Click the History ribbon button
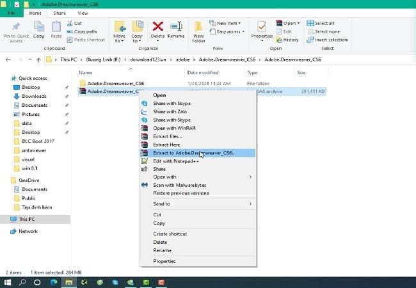The width and height of the screenshot is (416, 288). [287, 40]
